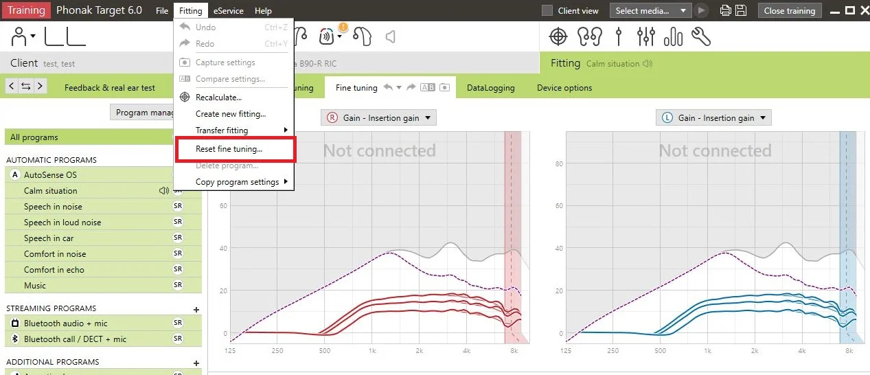Toggle SR badge for Comfort in noise
This screenshot has height=375, width=870.
[x=178, y=253]
